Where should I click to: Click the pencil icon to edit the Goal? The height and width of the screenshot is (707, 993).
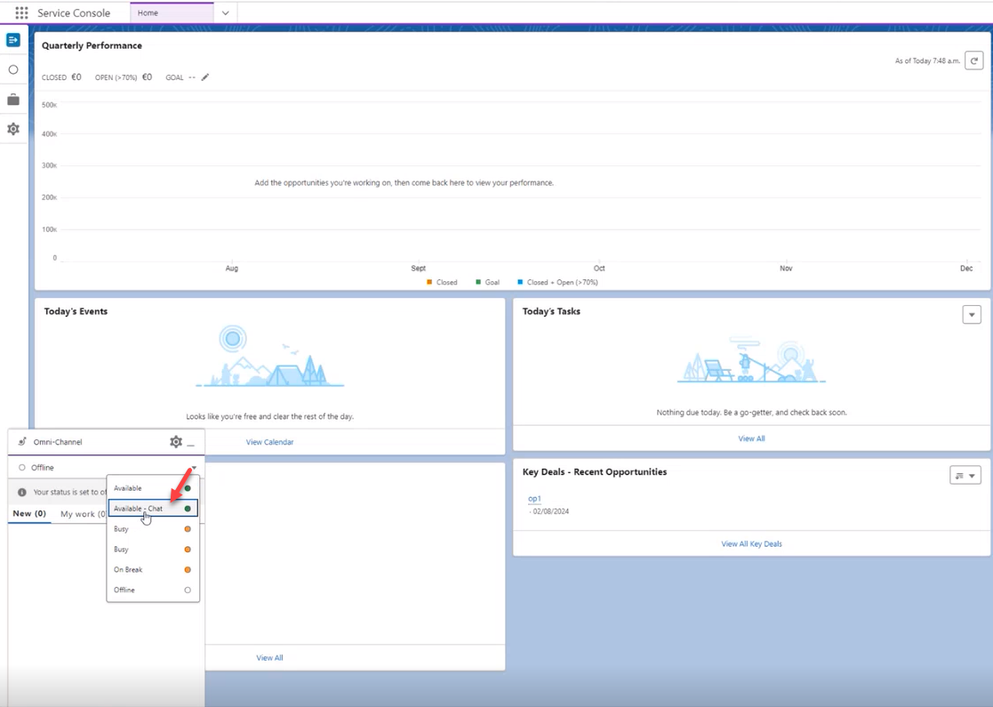tap(205, 77)
